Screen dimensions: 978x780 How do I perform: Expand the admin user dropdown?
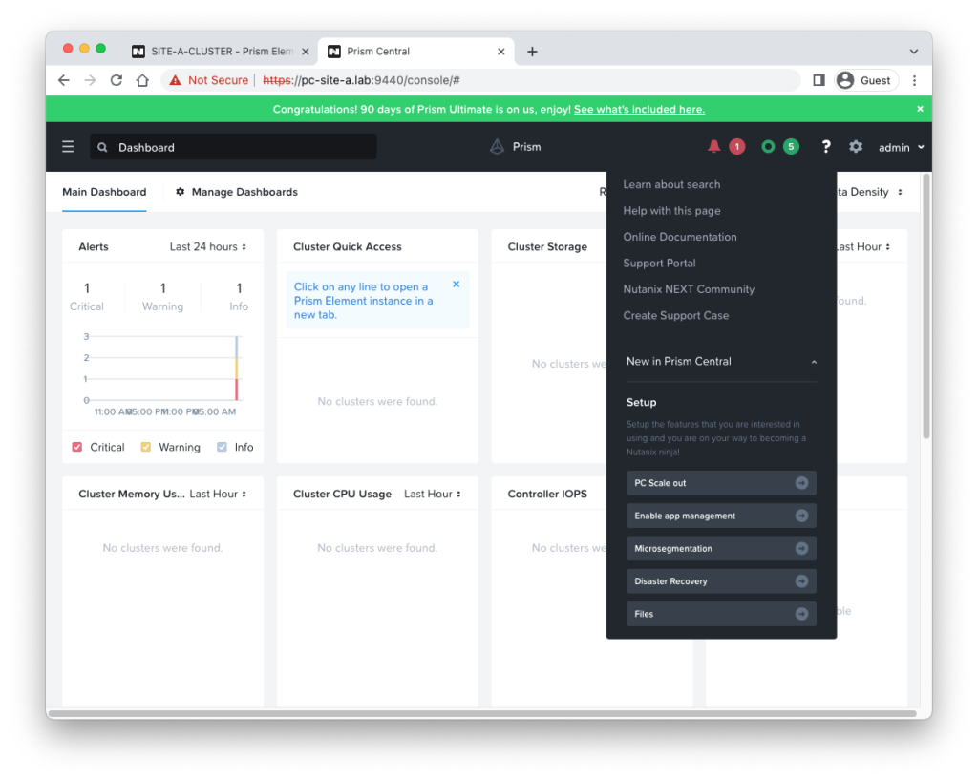pyautogui.click(x=902, y=148)
